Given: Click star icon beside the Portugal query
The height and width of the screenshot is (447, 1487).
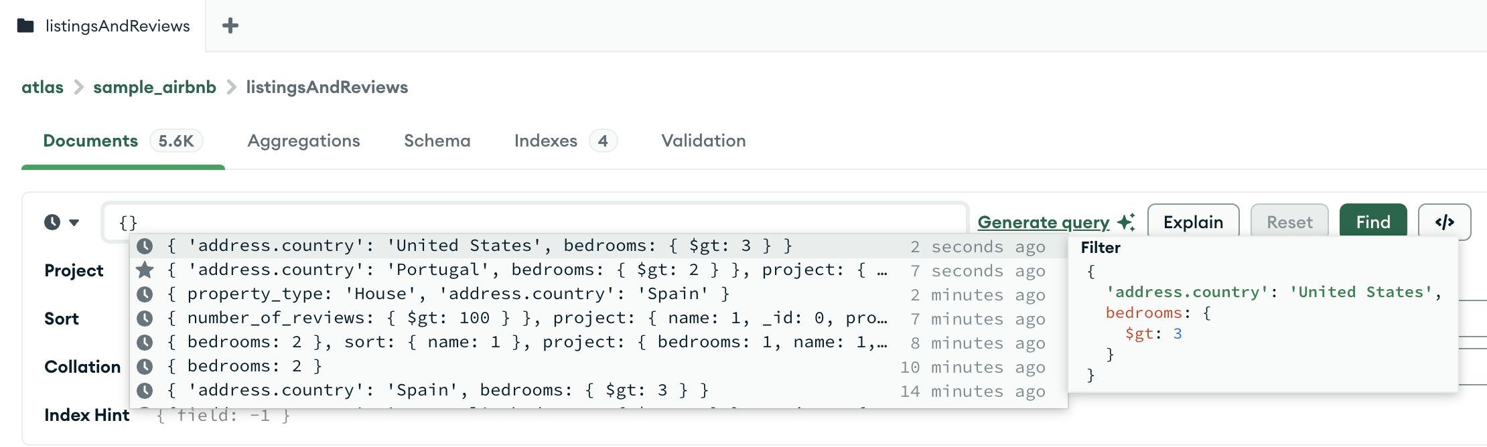Looking at the screenshot, I should click(x=145, y=270).
